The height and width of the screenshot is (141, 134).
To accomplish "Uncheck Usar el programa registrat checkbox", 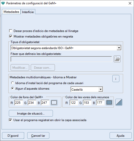I will [10, 120].
